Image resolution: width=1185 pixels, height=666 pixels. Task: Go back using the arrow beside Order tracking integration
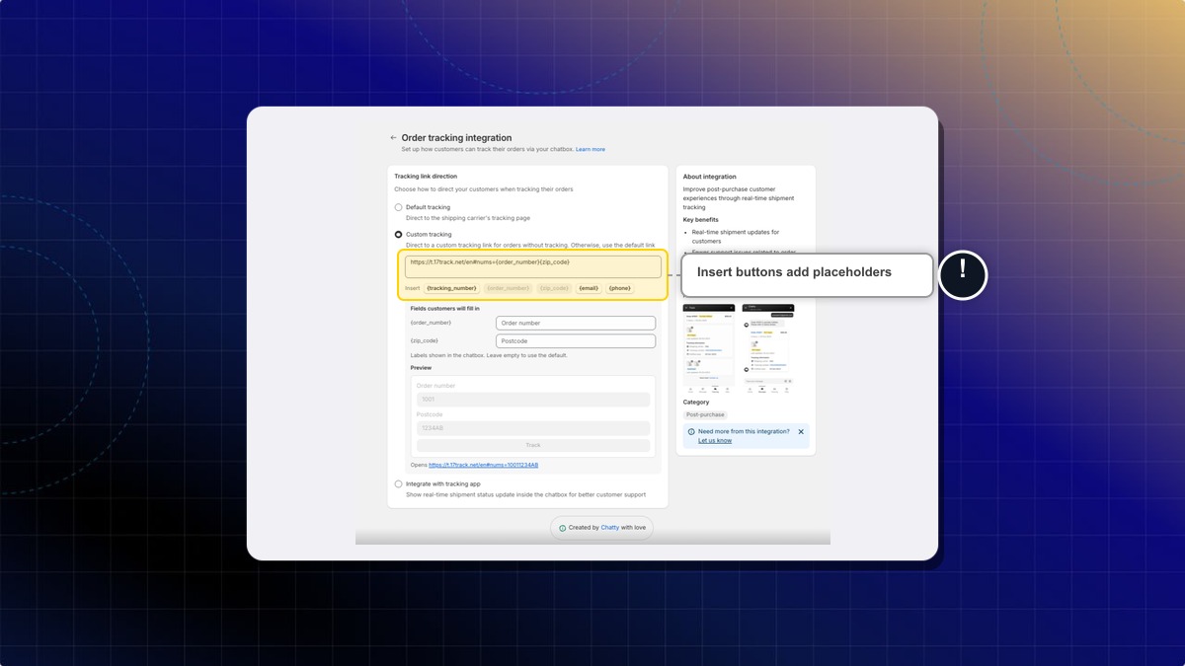pyautogui.click(x=393, y=138)
